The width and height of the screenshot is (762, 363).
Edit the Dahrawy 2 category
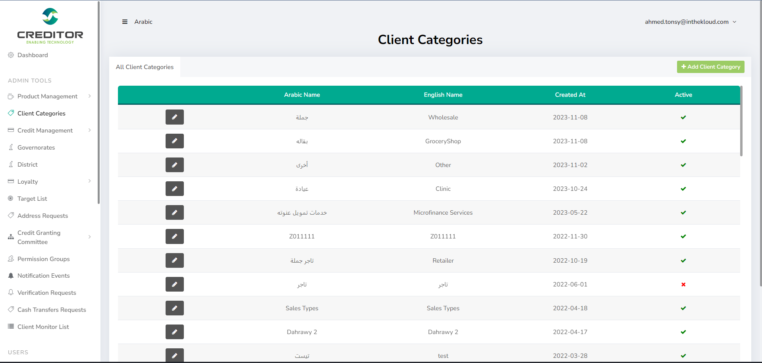click(x=174, y=332)
